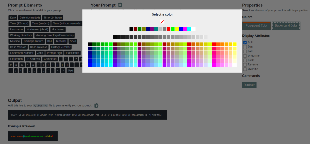Select magenta in the basic 16-color row
This screenshot has width=310, height=144.
pos(185,29)
